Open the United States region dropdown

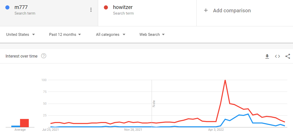coord(21,34)
